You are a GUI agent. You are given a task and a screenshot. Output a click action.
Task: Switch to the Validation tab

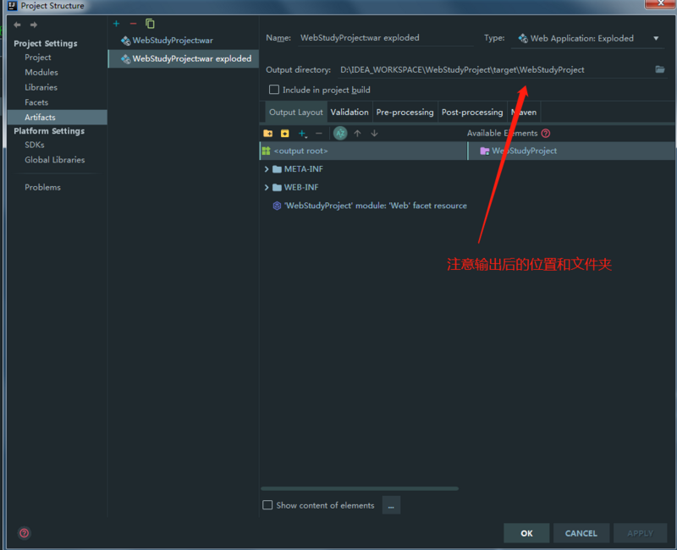point(350,111)
